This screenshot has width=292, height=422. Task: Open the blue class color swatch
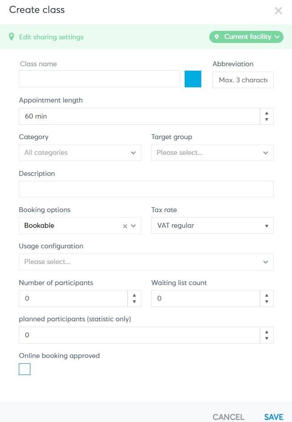pyautogui.click(x=193, y=79)
